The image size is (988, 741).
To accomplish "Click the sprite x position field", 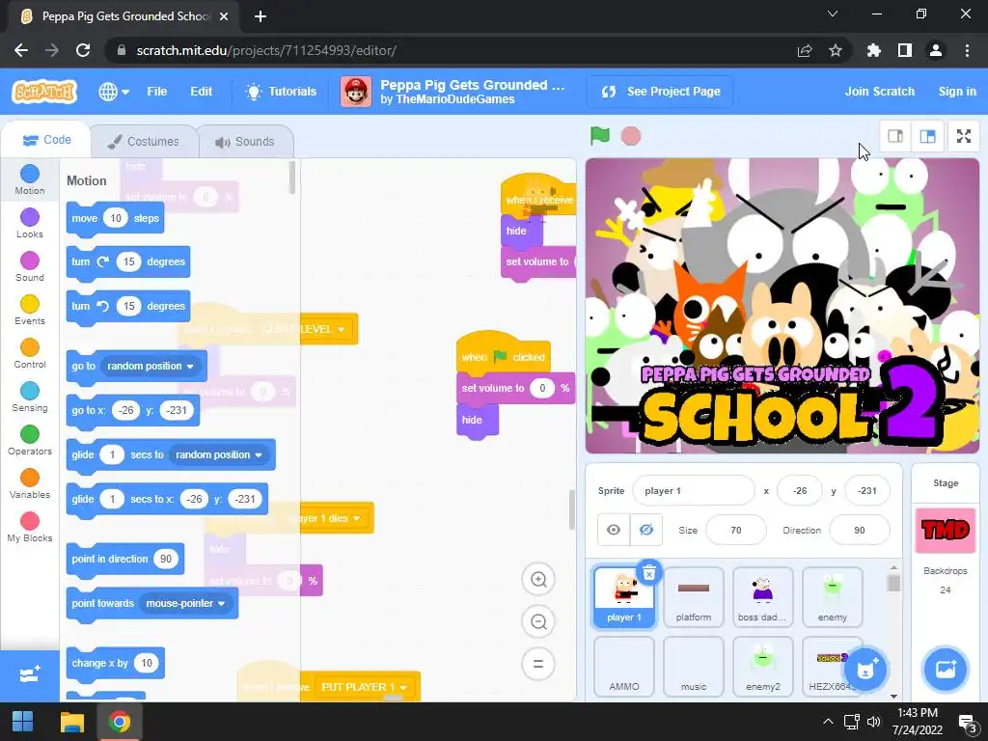I will point(800,491).
